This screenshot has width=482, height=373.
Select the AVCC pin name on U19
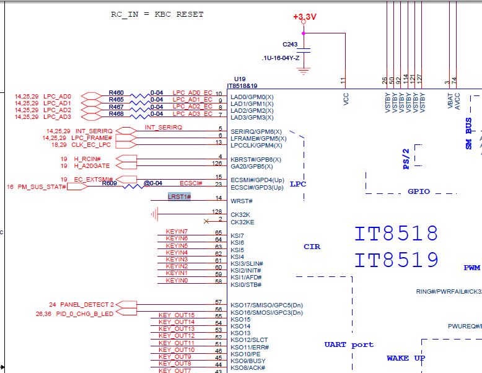pyautogui.click(x=457, y=101)
